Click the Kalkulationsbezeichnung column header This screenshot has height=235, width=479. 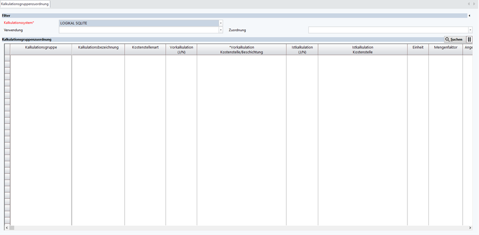click(98, 50)
